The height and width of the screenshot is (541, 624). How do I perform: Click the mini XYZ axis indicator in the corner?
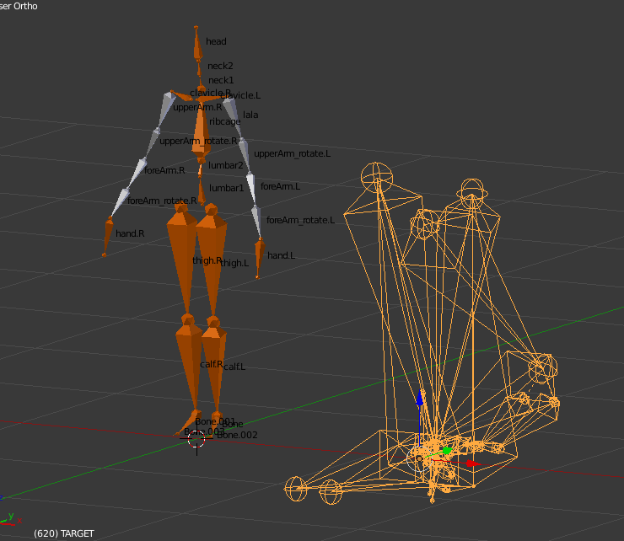[x=10, y=520]
